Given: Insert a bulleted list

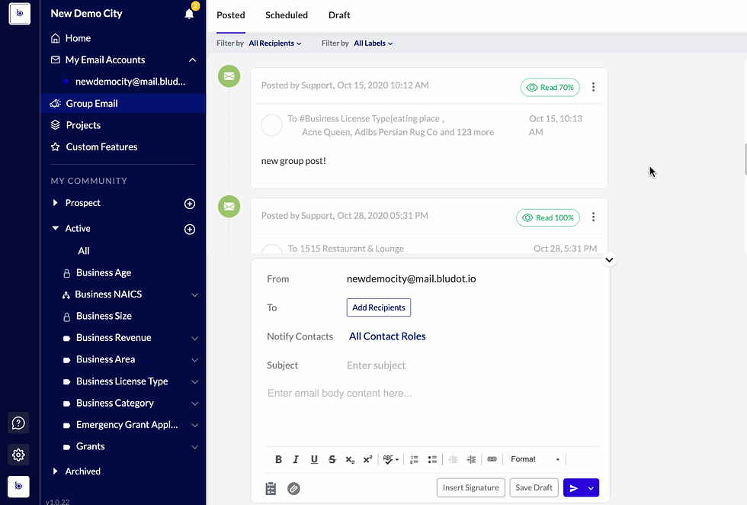Looking at the screenshot, I should tap(432, 459).
